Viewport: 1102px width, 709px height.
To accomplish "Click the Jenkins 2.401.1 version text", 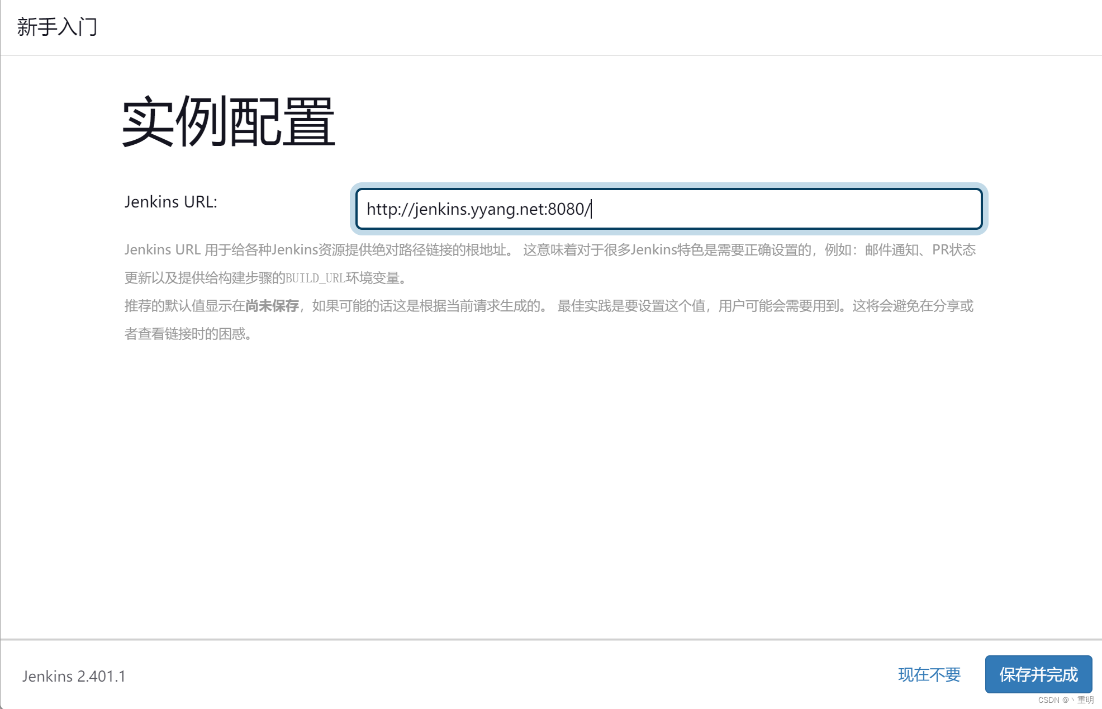I will point(74,676).
